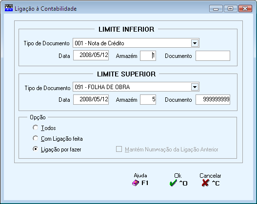Image resolution: width=257 pixels, height=204 pixels.
Task: Click the red Cancelar X icon
Action: coord(205,183)
